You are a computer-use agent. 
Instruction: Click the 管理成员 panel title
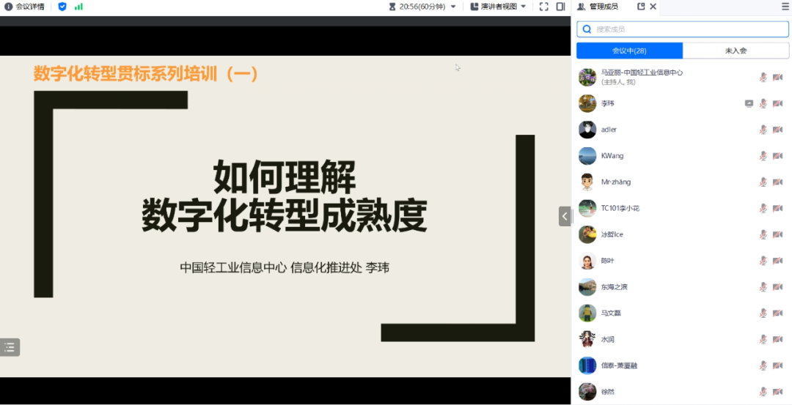[x=603, y=7]
